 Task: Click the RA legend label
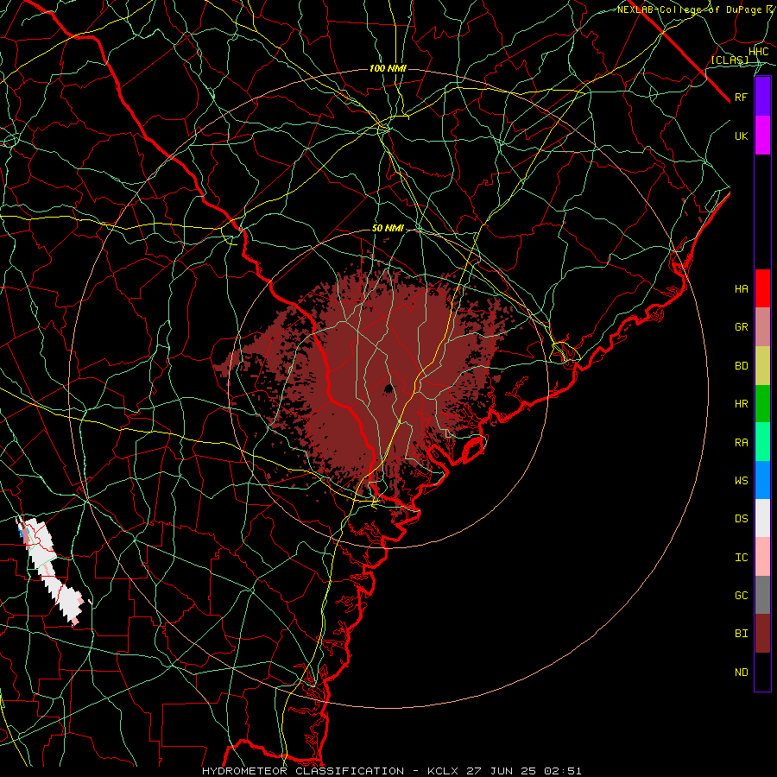pyautogui.click(x=742, y=443)
